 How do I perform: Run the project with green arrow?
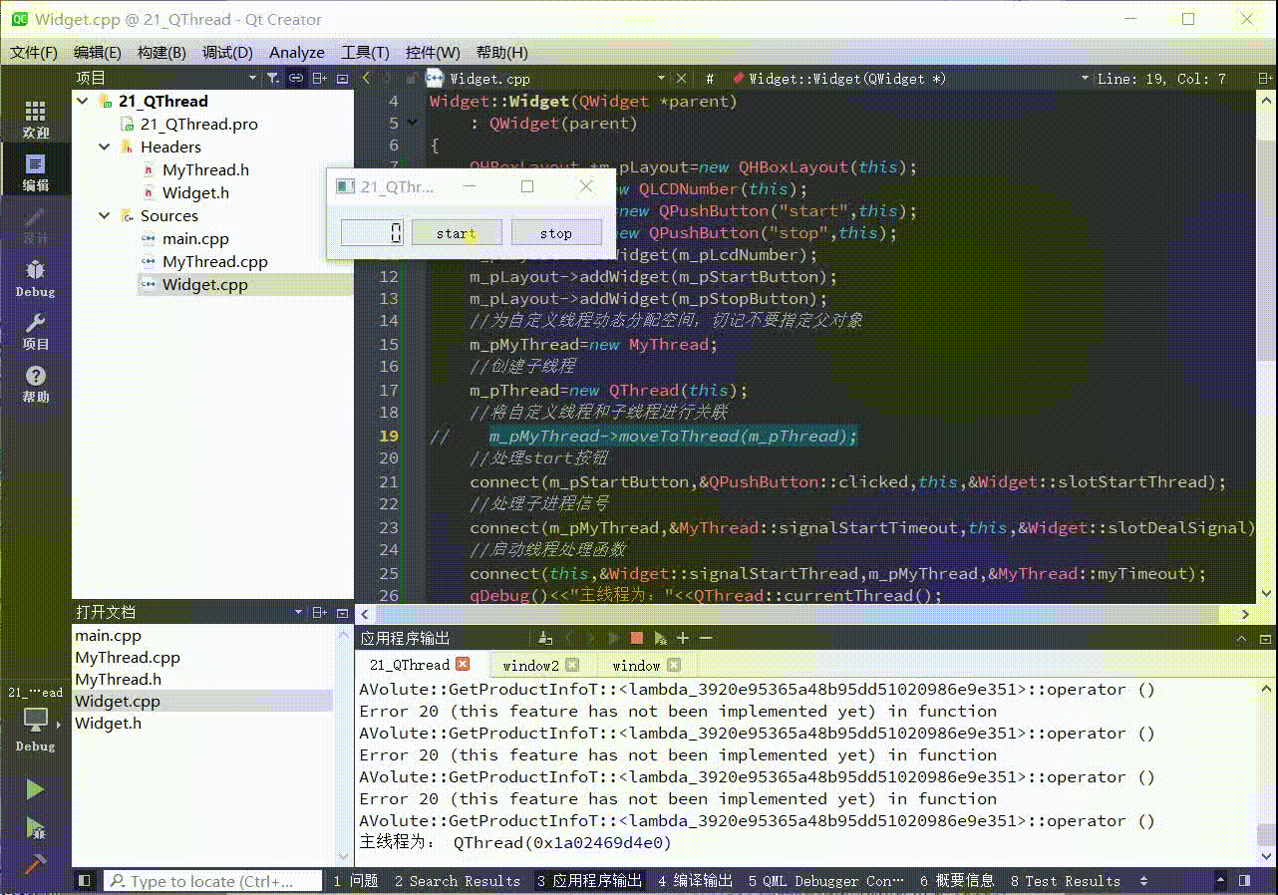[35, 789]
